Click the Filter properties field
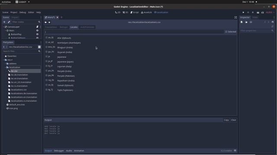The width and height of the screenshot is (277, 155). point(257,31)
